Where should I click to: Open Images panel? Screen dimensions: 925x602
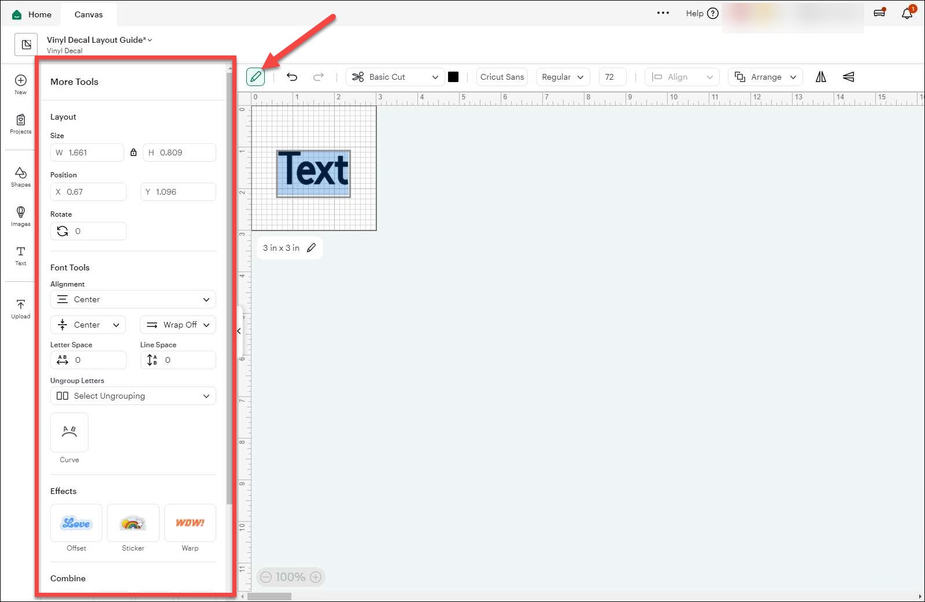point(21,216)
